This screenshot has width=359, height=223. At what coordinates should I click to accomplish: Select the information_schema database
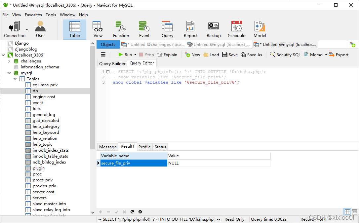pos(40,67)
